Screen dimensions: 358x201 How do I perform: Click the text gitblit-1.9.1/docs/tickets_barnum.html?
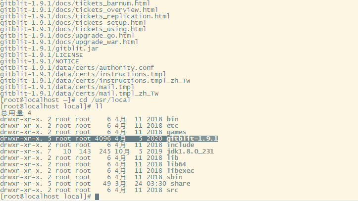[x=75, y=3]
